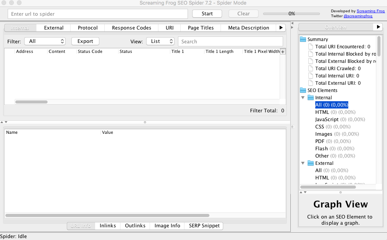This screenshot has height=240, width=387.
Task: Click the crawl progress bar at 0%
Action: 291,13
